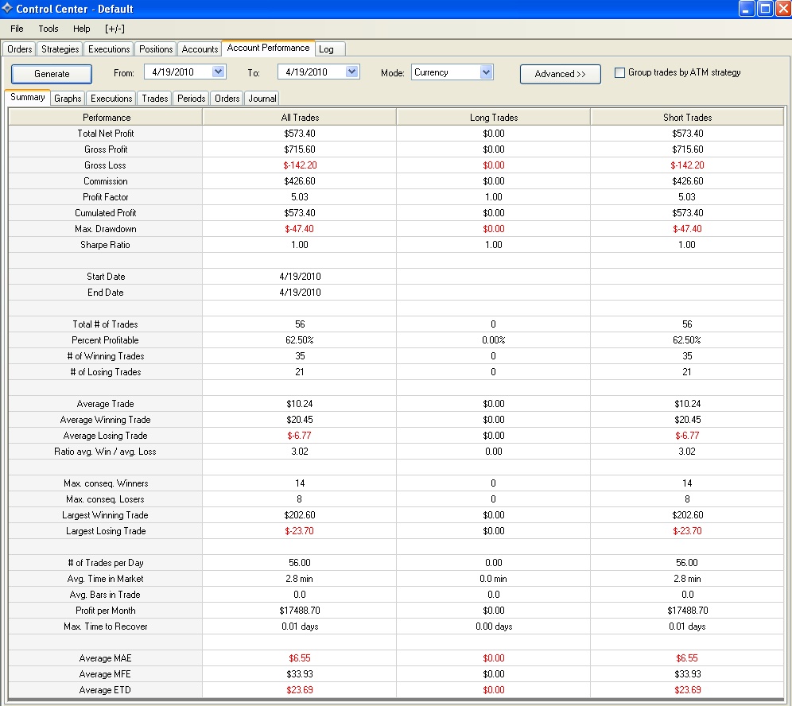The image size is (792, 706).
Task: Open the Mode Currency dropdown
Action: (x=452, y=72)
